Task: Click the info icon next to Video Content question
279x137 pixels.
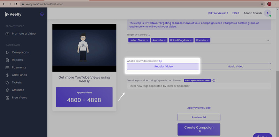Action: (x=160, y=61)
